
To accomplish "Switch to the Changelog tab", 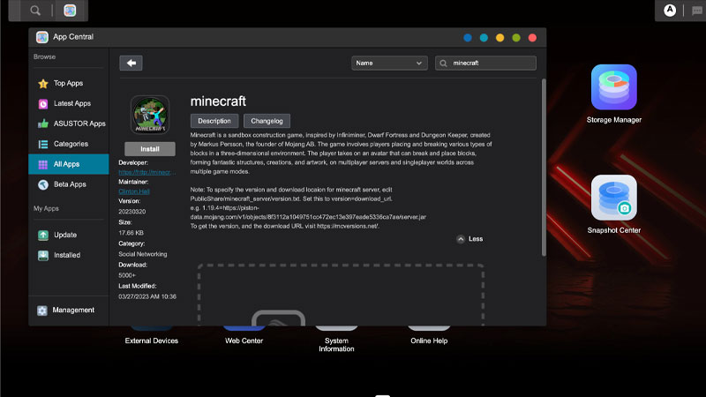I will [x=267, y=121].
